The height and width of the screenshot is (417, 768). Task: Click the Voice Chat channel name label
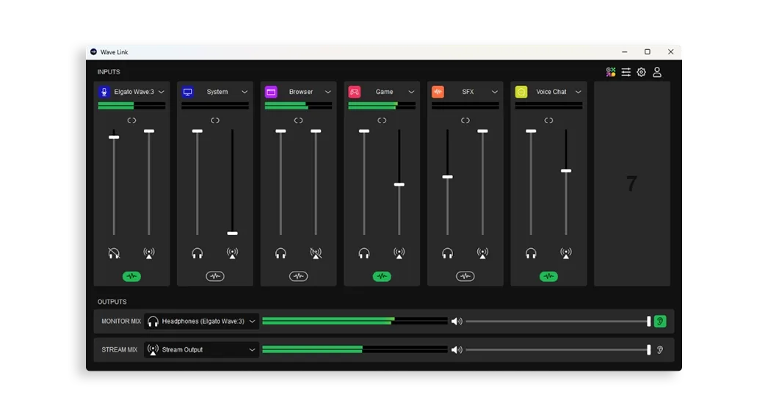551,92
